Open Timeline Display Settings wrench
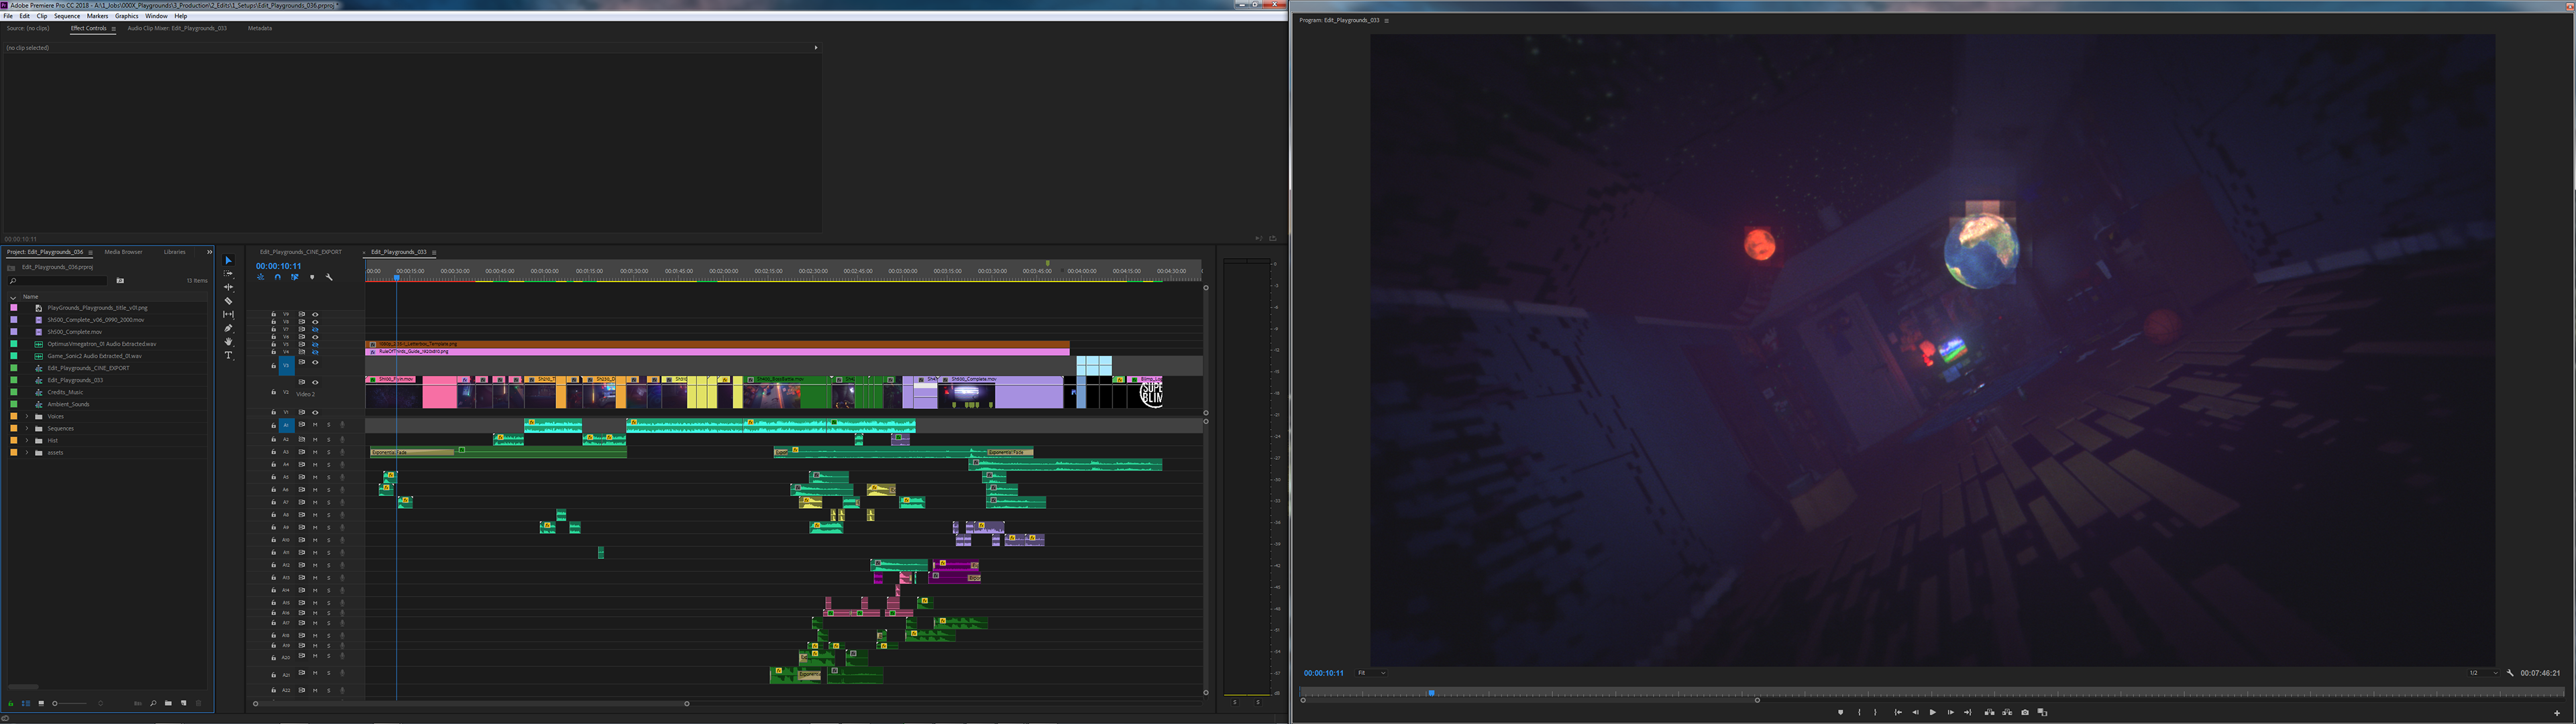Viewport: 2576px width, 724px height. 330,278
